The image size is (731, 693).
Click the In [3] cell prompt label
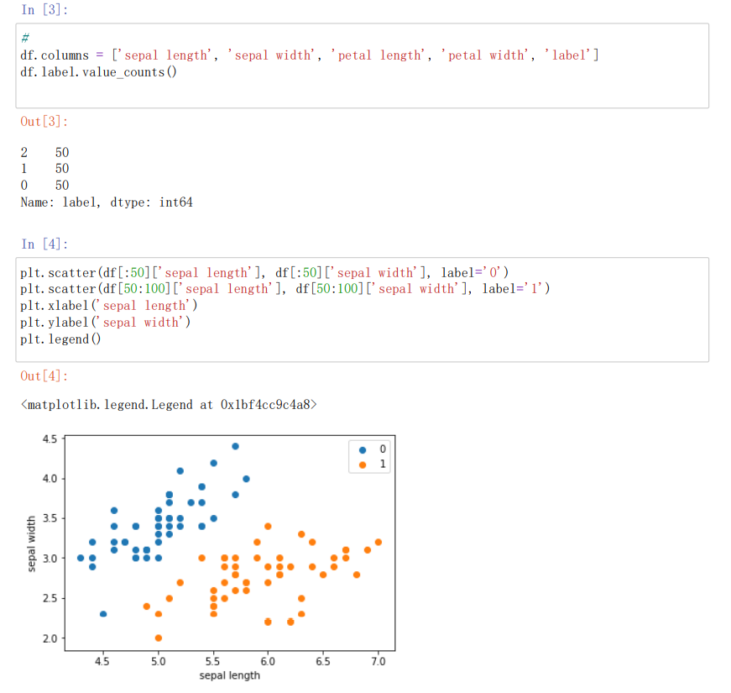point(44,9)
